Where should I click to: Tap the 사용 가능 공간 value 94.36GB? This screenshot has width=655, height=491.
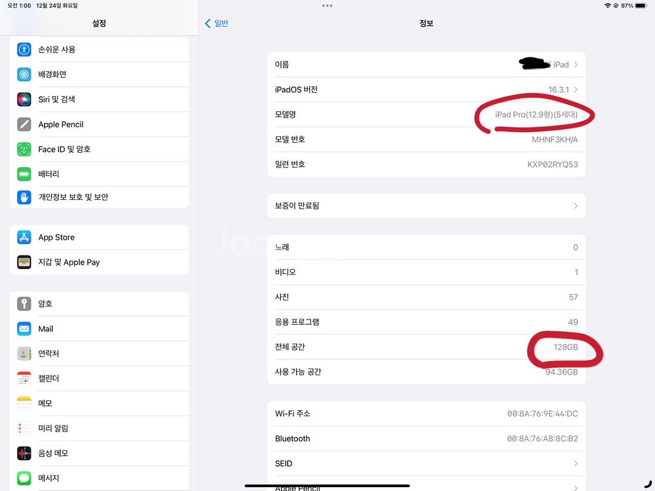pos(561,372)
